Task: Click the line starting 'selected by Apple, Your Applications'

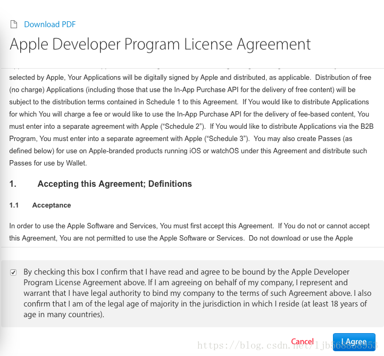Action: point(190,77)
